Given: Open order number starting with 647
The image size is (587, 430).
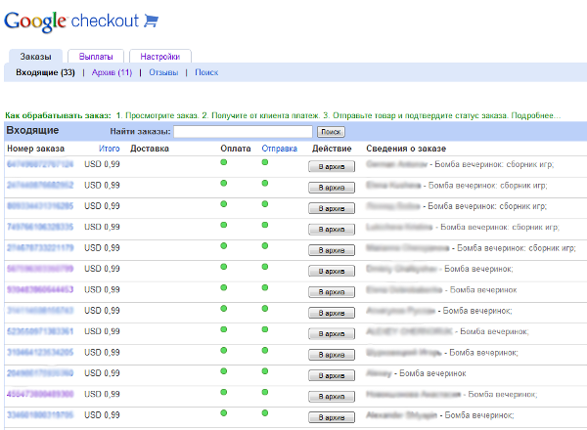Looking at the screenshot, I should pyautogui.click(x=40, y=164).
